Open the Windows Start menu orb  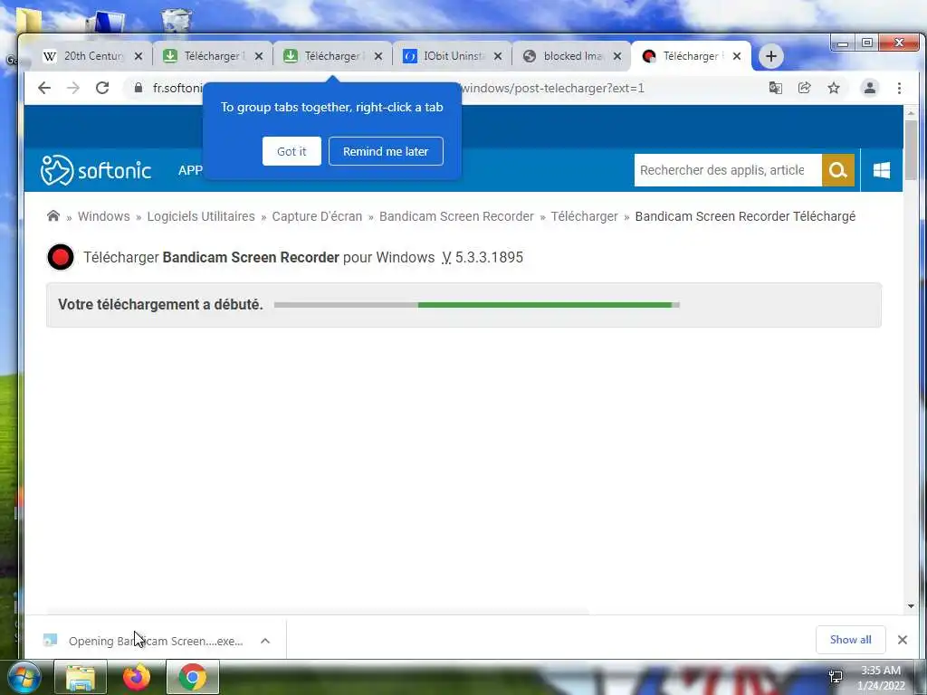pos(24,677)
